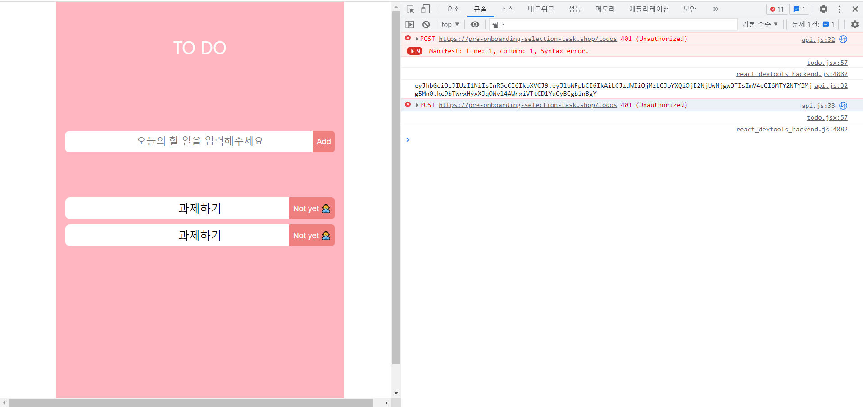Click the first error's red X icon

click(408, 38)
